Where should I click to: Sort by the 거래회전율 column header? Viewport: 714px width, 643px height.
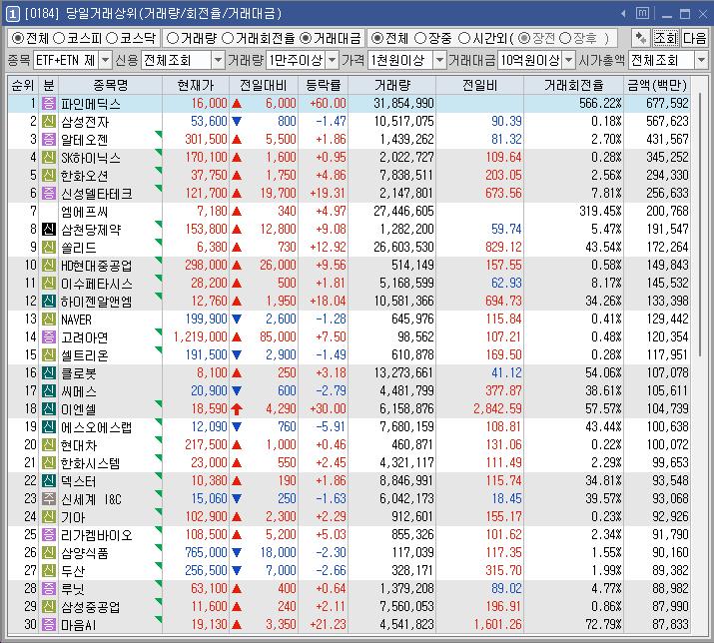click(x=573, y=85)
